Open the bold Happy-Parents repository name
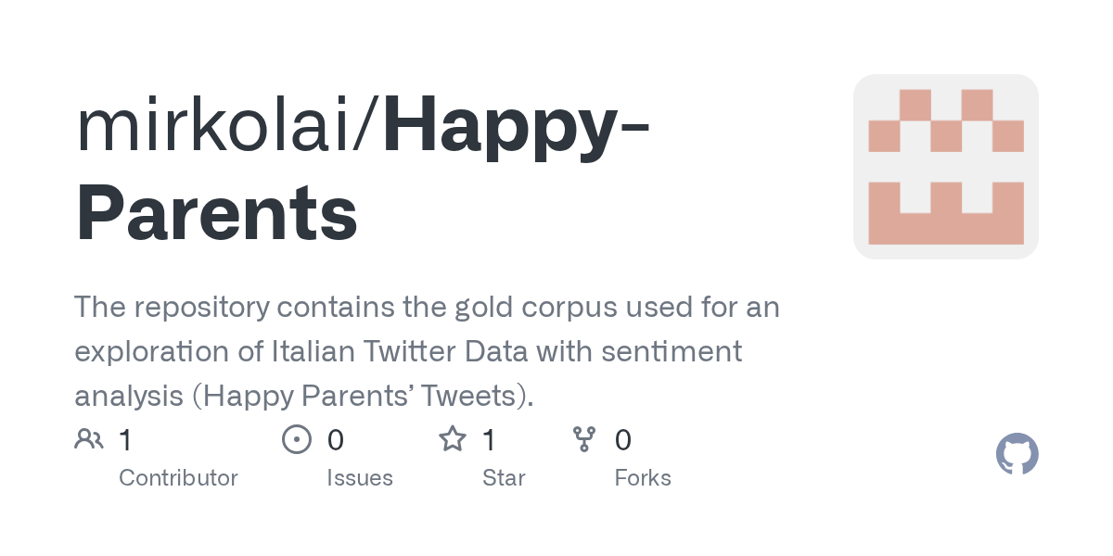1113x556 pixels. click(x=515, y=126)
